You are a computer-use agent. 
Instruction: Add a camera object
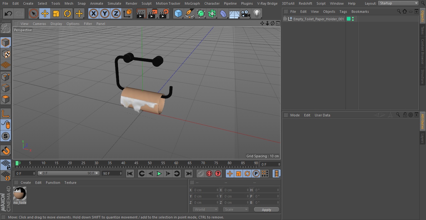(x=246, y=13)
